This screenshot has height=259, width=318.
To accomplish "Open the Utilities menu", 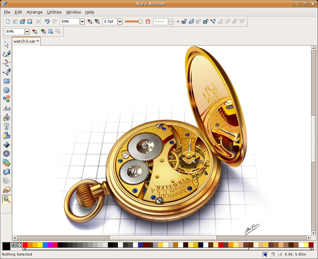I will [x=54, y=12].
